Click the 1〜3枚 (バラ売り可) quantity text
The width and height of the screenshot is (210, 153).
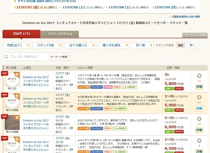point(176,96)
